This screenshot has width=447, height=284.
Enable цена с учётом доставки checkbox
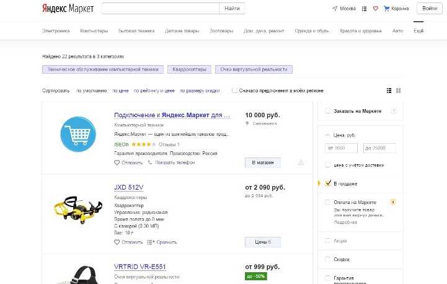(x=328, y=165)
